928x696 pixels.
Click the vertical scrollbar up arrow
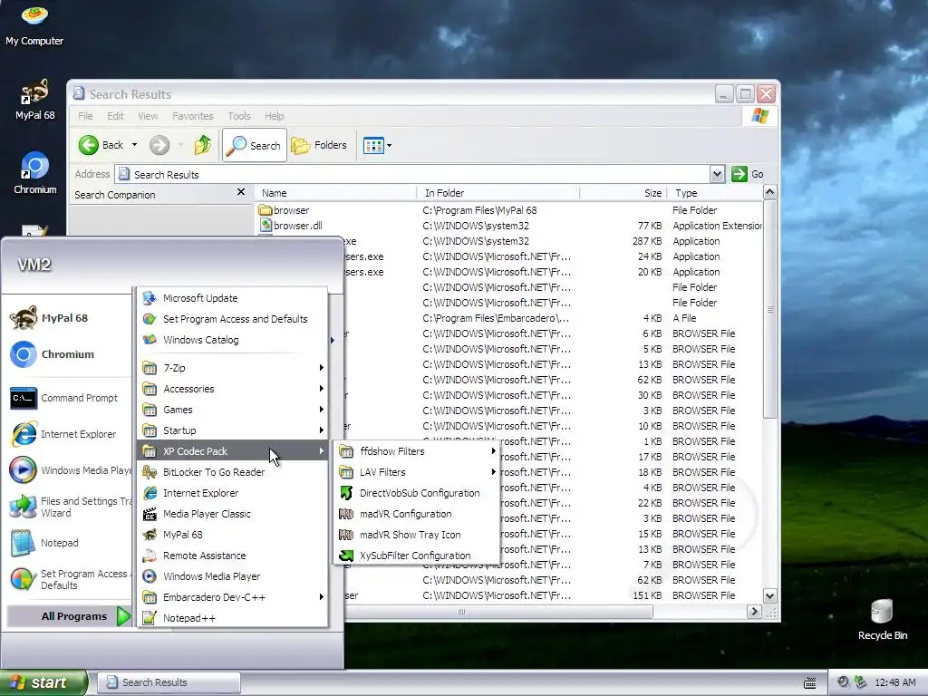pos(770,192)
